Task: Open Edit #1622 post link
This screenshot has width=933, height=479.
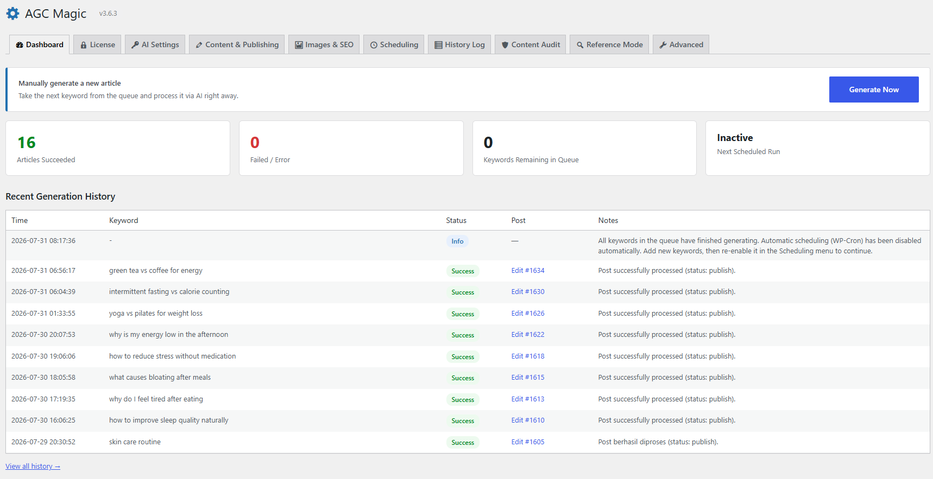Action: point(528,335)
